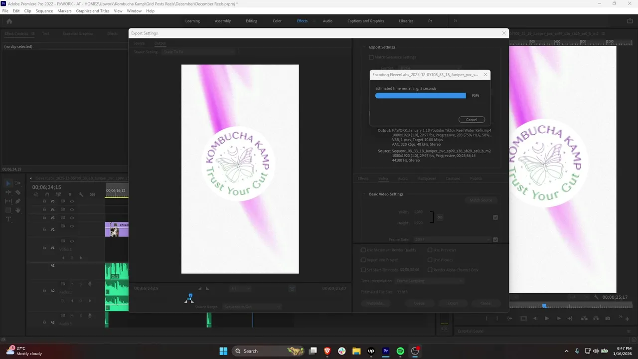Switch to Captions and Graphics workspace

(x=366, y=21)
